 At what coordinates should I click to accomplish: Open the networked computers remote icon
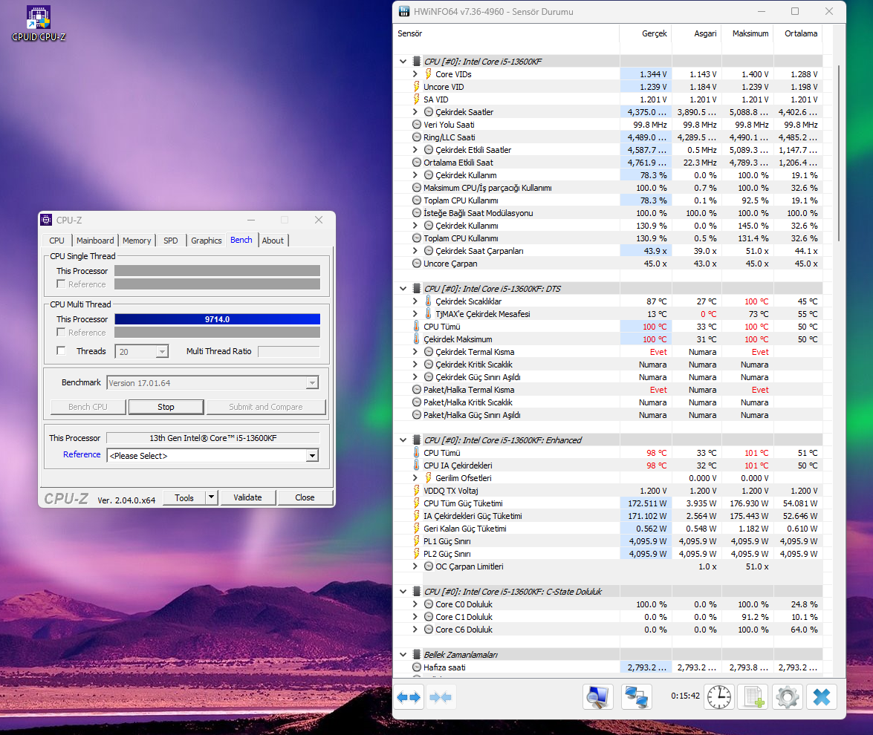coord(636,696)
